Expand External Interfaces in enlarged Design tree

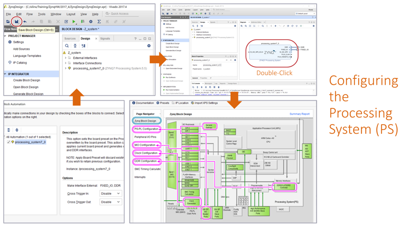tap(65, 58)
